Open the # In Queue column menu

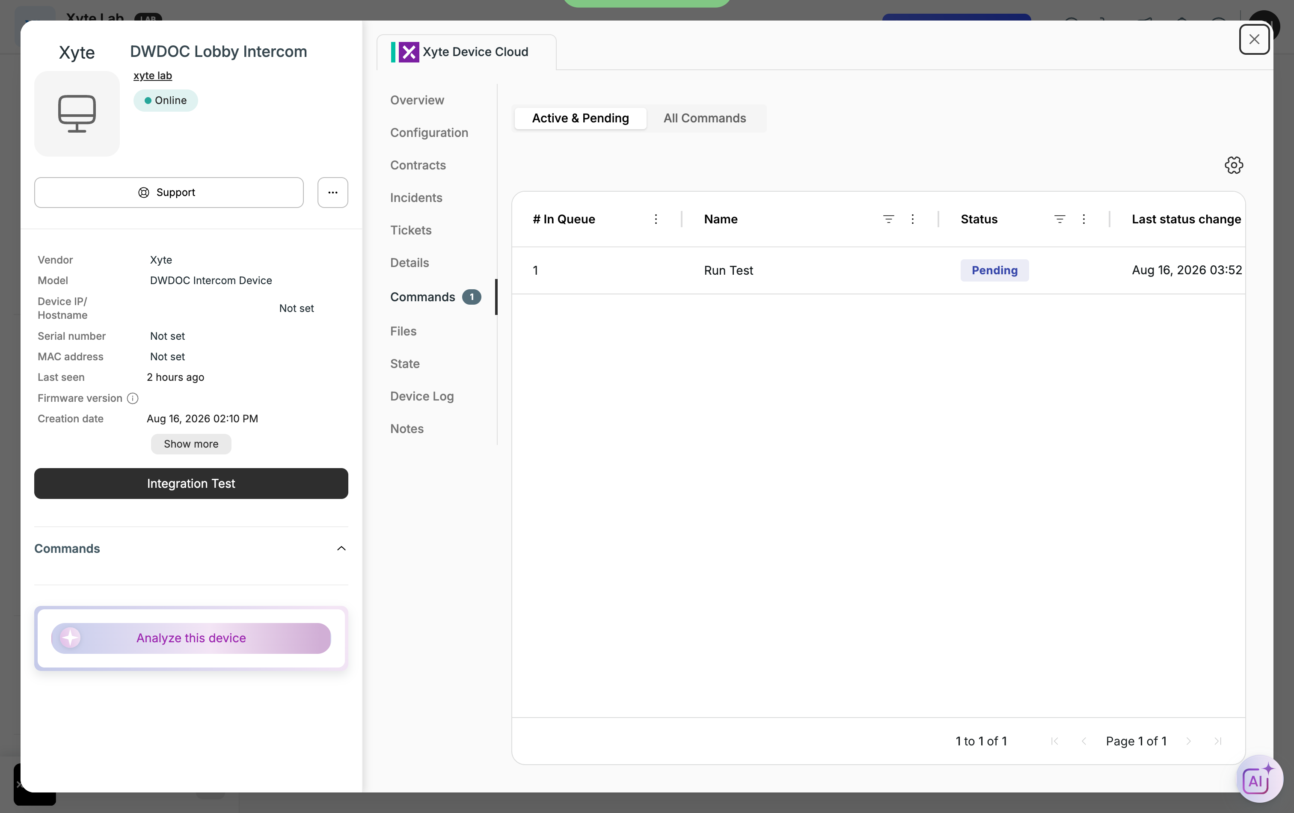point(656,219)
